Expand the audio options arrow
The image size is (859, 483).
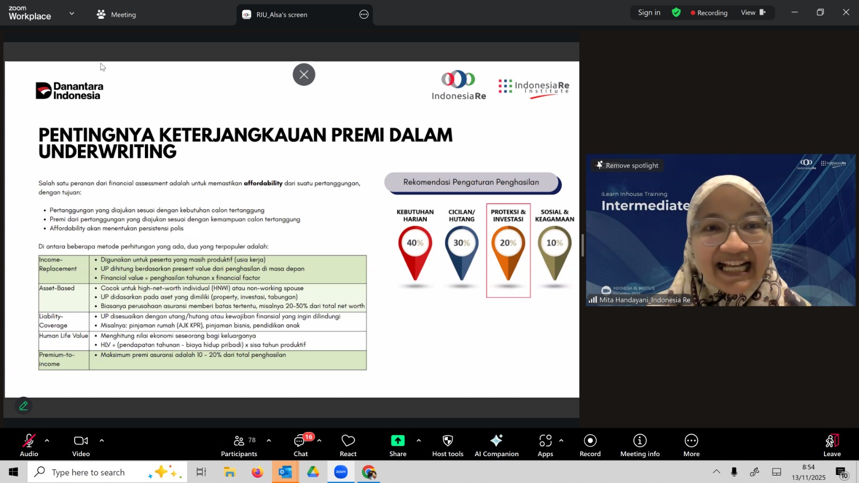pos(47,441)
